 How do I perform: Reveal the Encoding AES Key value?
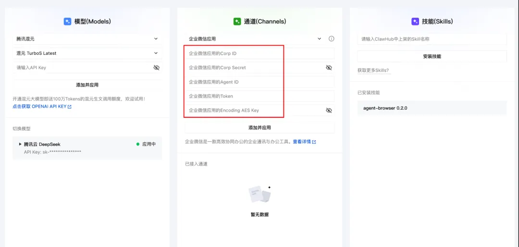point(329,110)
